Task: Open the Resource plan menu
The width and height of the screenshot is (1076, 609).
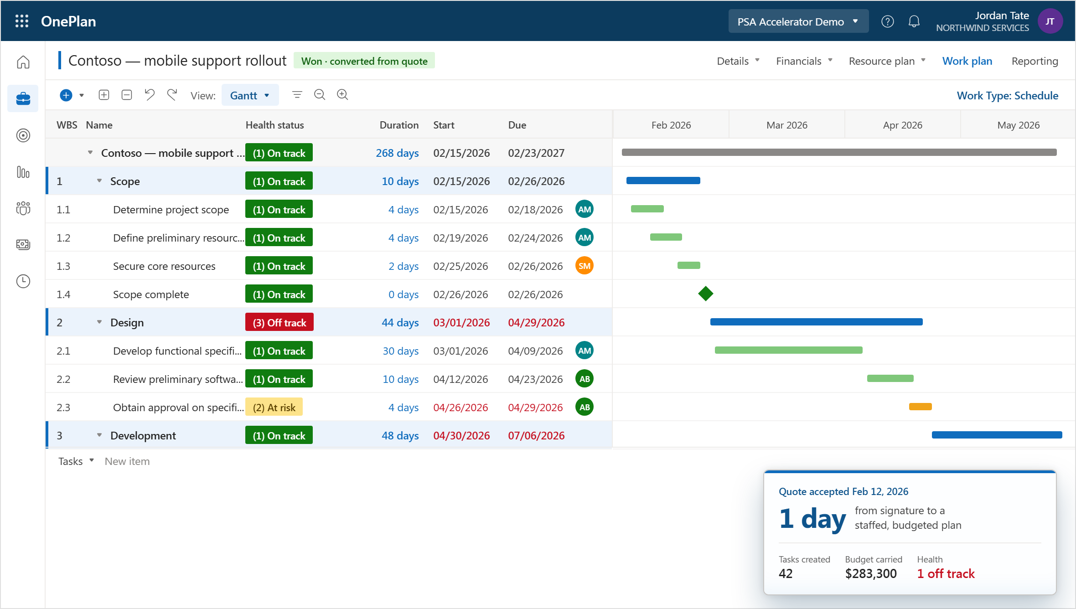Action: click(x=887, y=61)
